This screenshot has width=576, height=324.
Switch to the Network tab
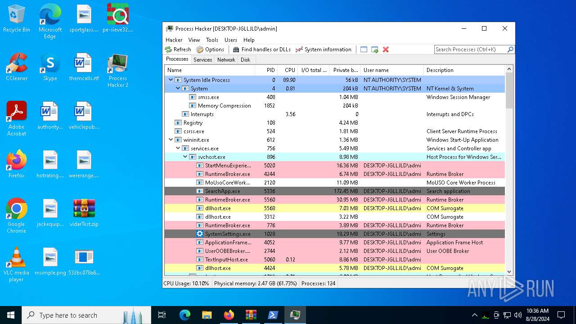coord(226,59)
